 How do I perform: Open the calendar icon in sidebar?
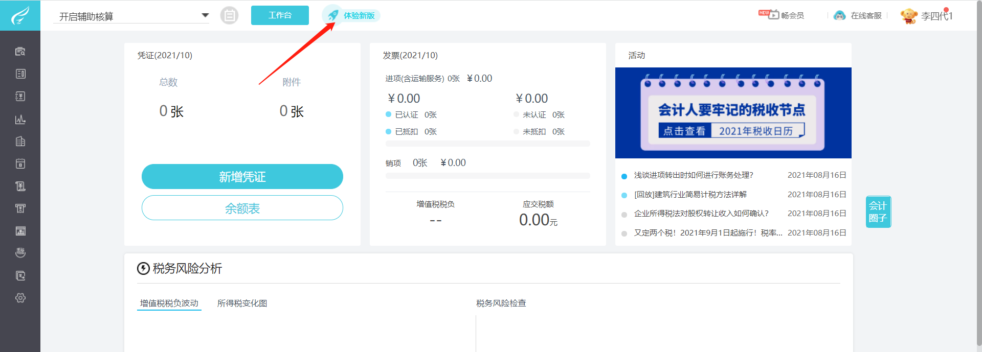pos(20,164)
